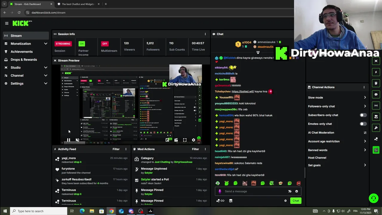Click yagi_mora in Activity Feed
Viewport: 382px width, 215px height.
coord(69,158)
